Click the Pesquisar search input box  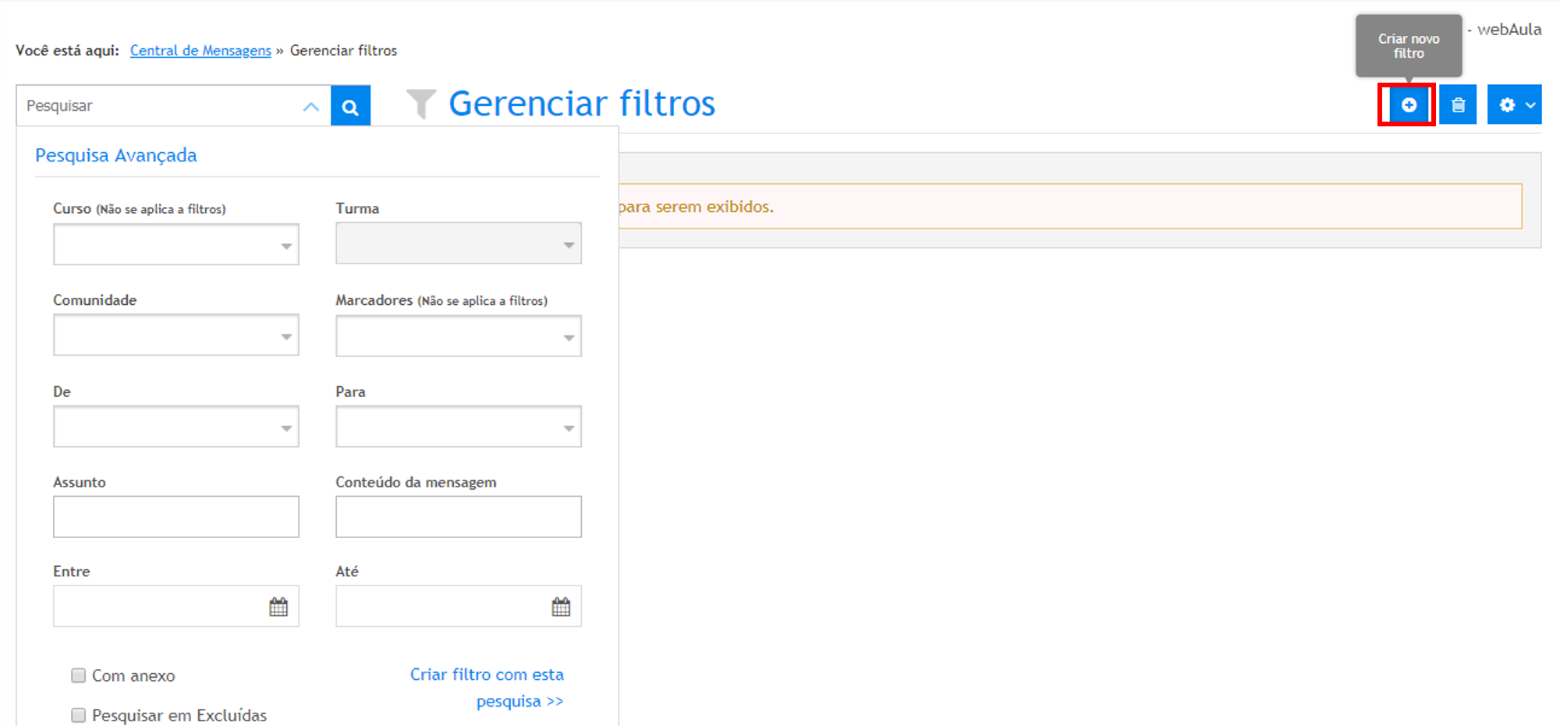pos(160,106)
